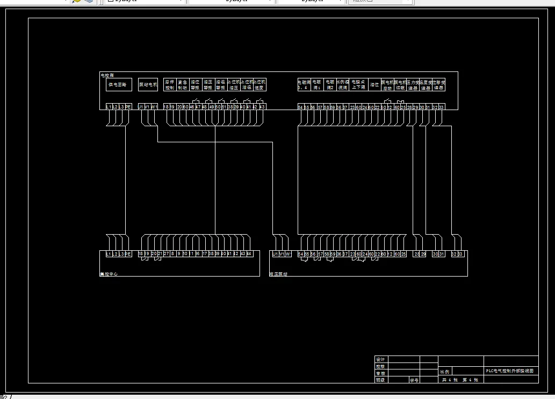The height and width of the screenshot is (399, 555).
Task: Select the 比例溢流阀 label
Action: 343,84
